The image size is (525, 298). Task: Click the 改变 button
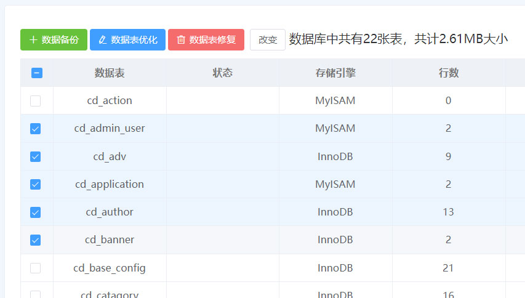[268, 40]
